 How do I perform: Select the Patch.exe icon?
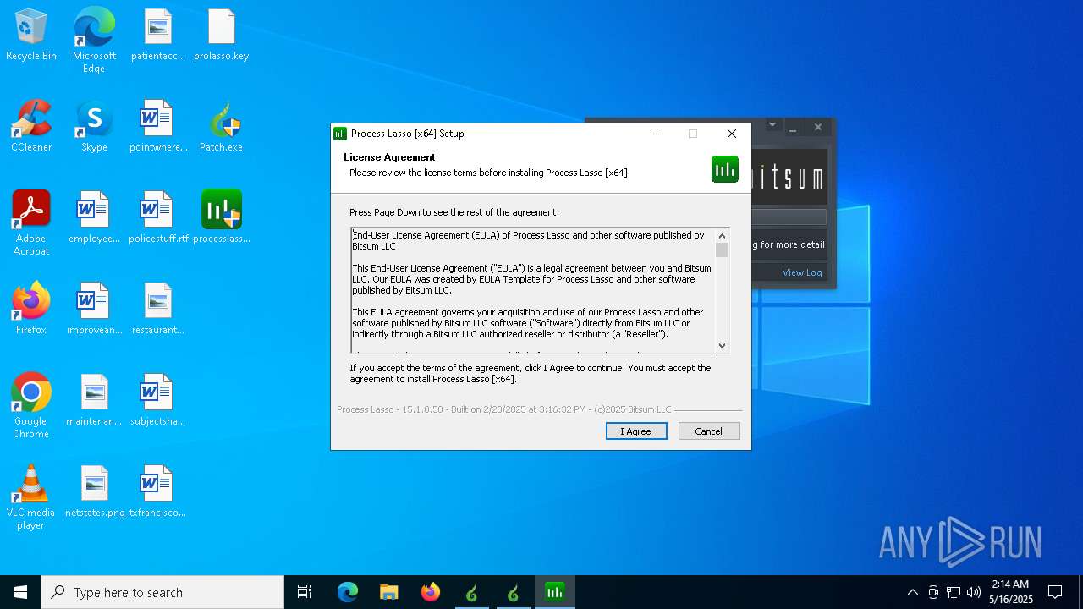point(222,127)
